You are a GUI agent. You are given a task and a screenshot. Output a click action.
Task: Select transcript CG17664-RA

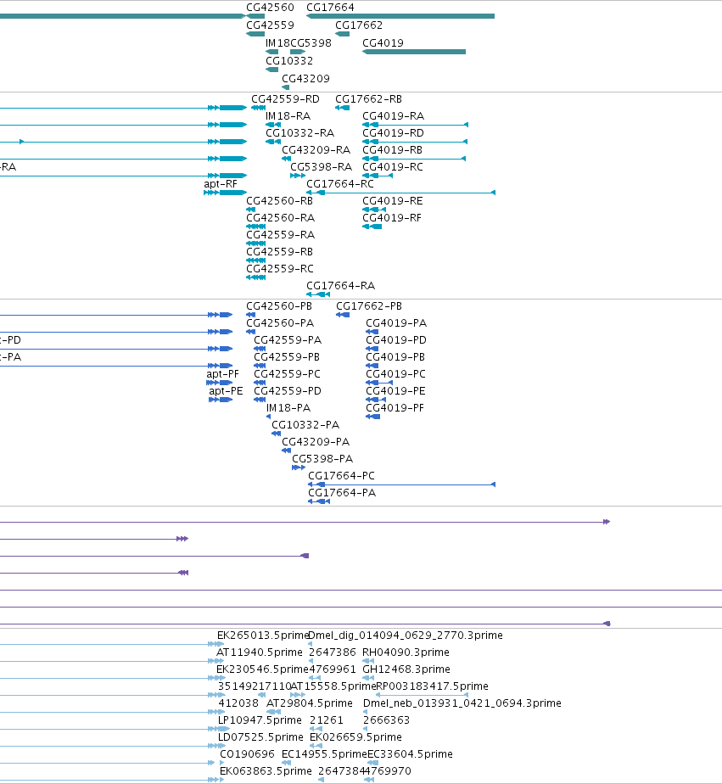[340, 287]
